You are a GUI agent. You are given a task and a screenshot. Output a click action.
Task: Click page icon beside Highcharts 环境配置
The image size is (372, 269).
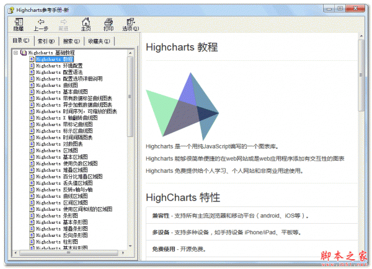point(32,66)
